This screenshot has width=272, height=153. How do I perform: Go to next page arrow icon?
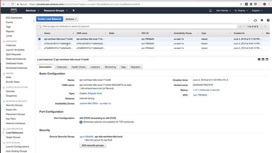click(261, 26)
